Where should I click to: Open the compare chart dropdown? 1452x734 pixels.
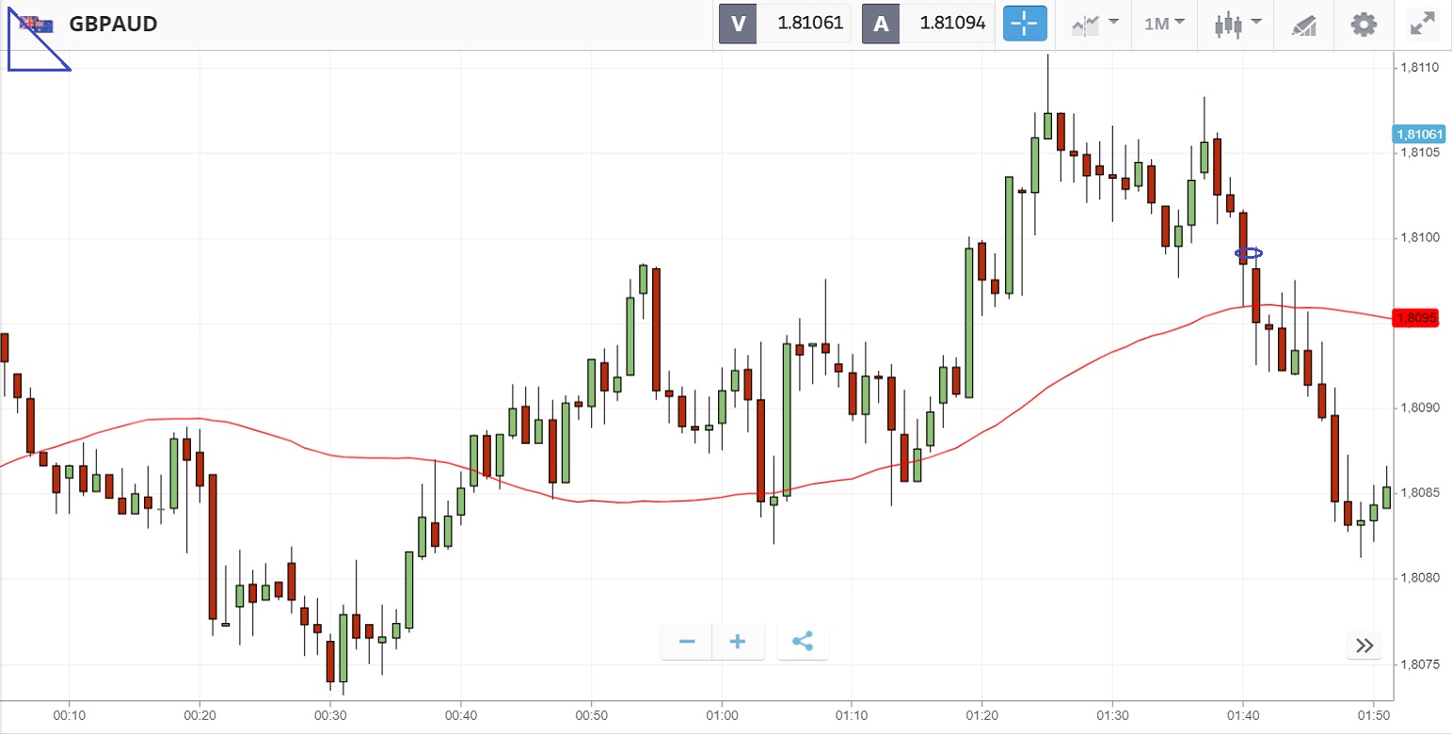click(1094, 24)
